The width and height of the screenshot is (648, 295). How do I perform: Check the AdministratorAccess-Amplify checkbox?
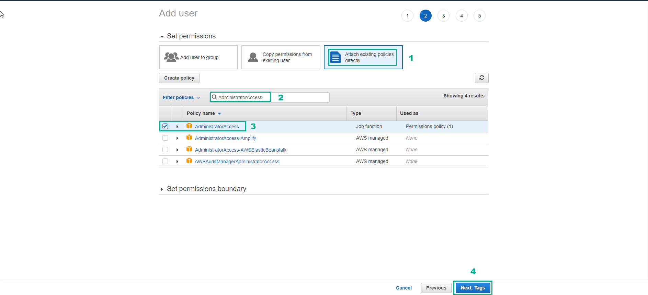pyautogui.click(x=165, y=138)
